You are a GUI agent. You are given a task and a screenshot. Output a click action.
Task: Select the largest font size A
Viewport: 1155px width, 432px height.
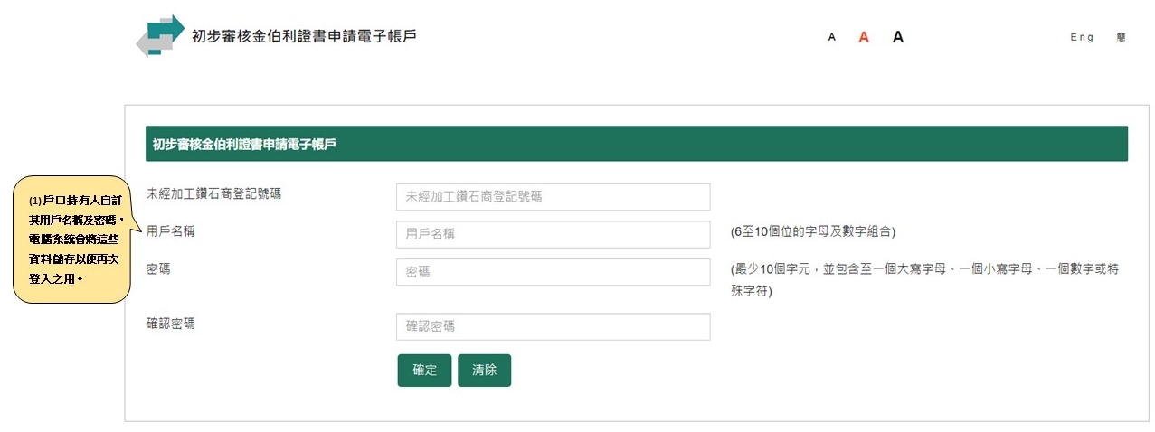click(898, 37)
